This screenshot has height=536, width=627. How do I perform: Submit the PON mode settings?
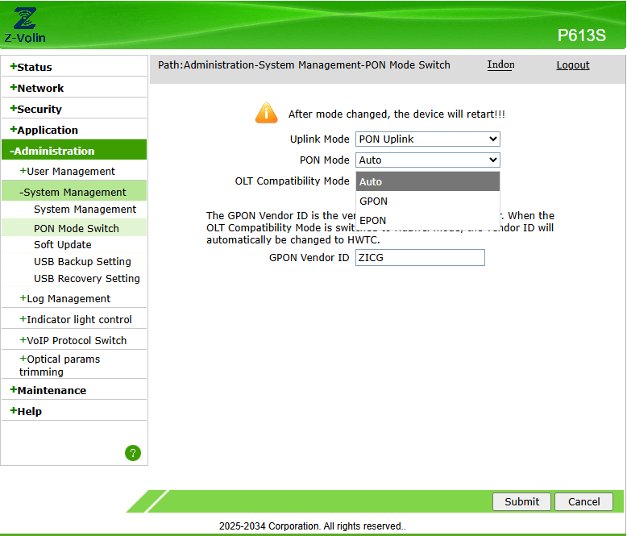521,501
